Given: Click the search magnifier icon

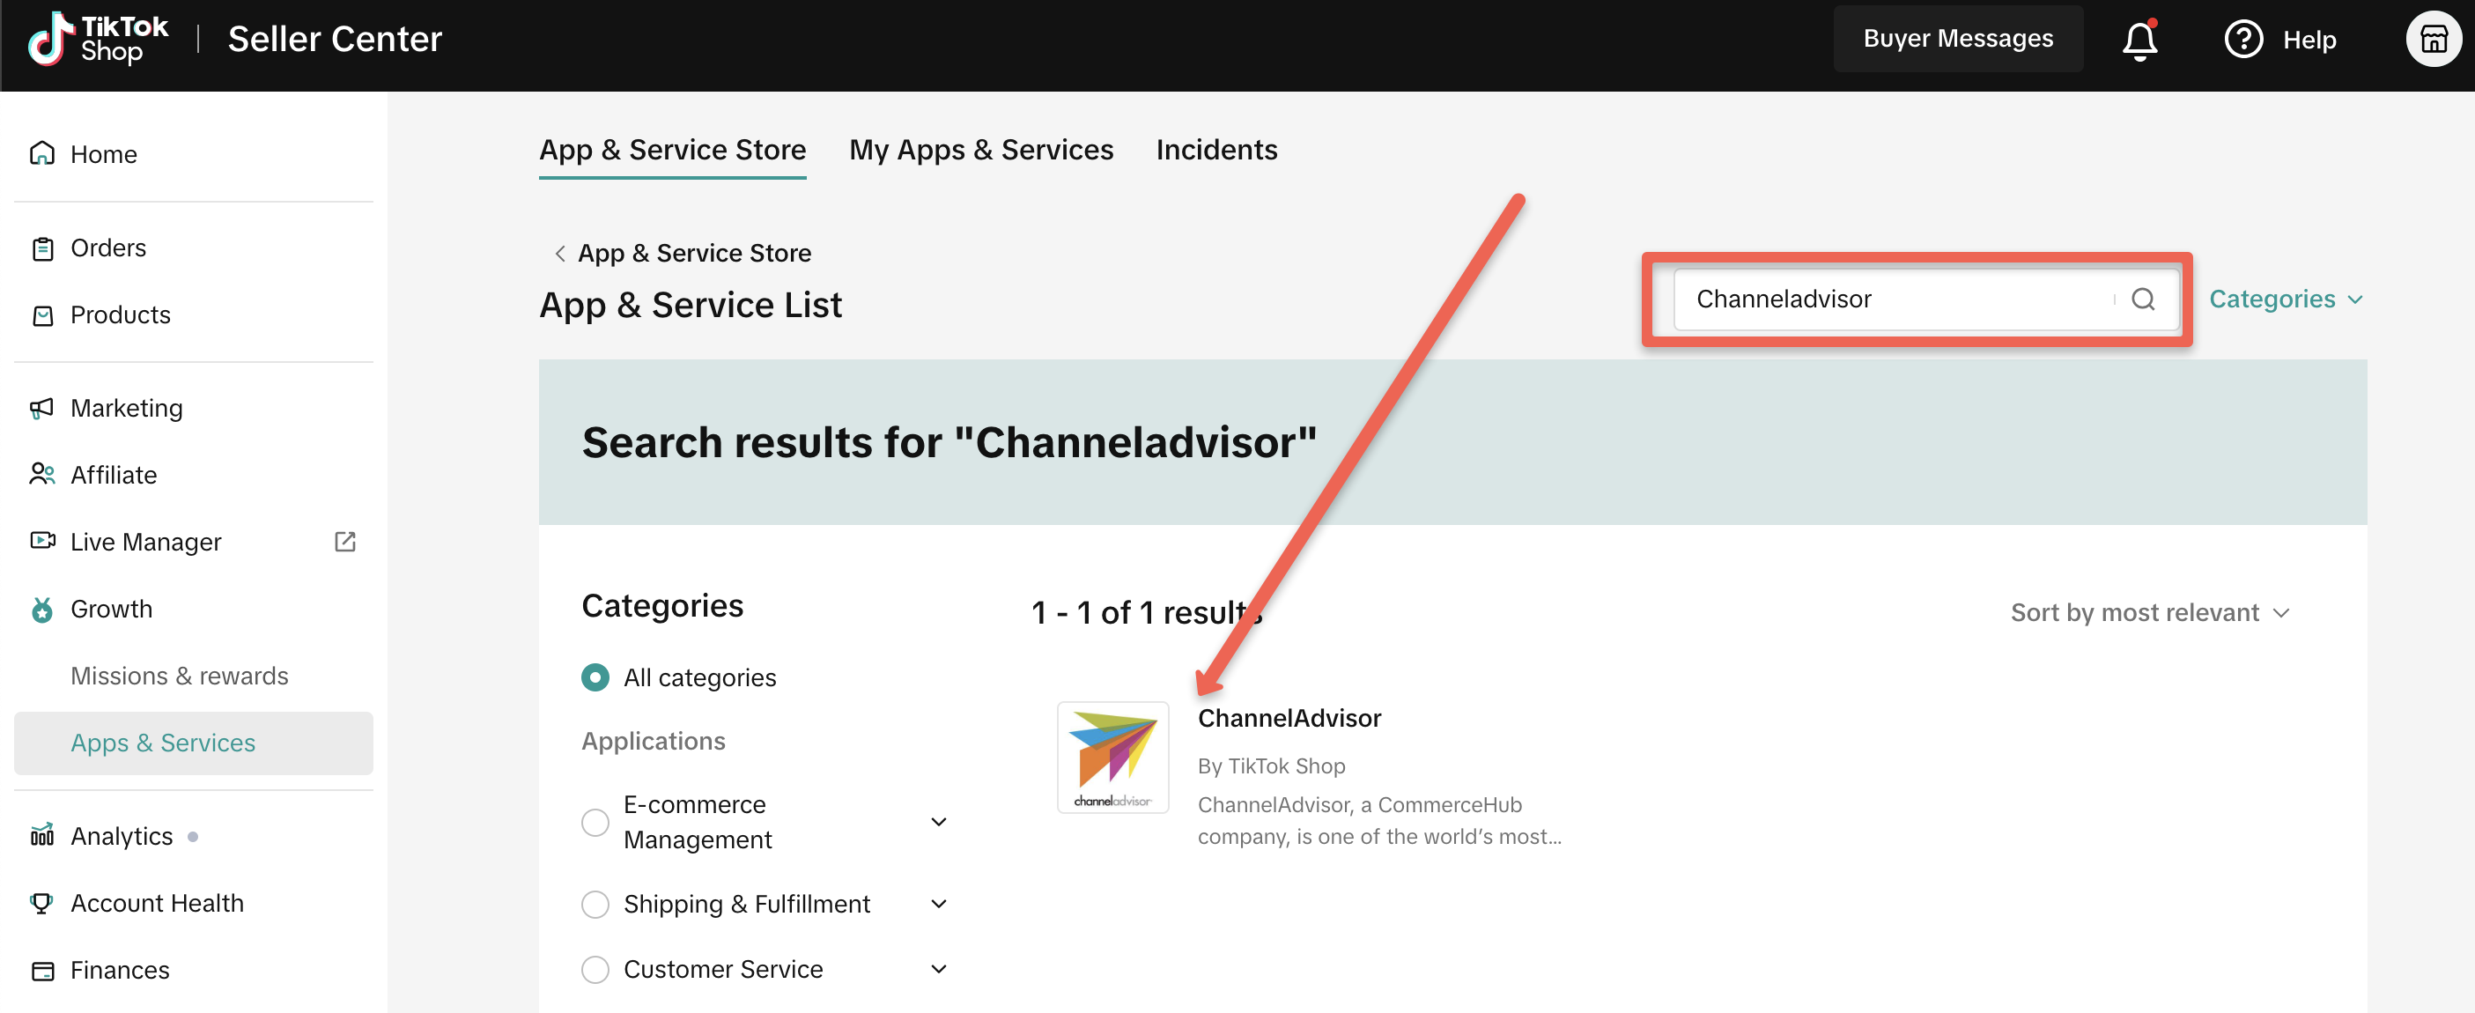Looking at the screenshot, I should tap(2141, 299).
